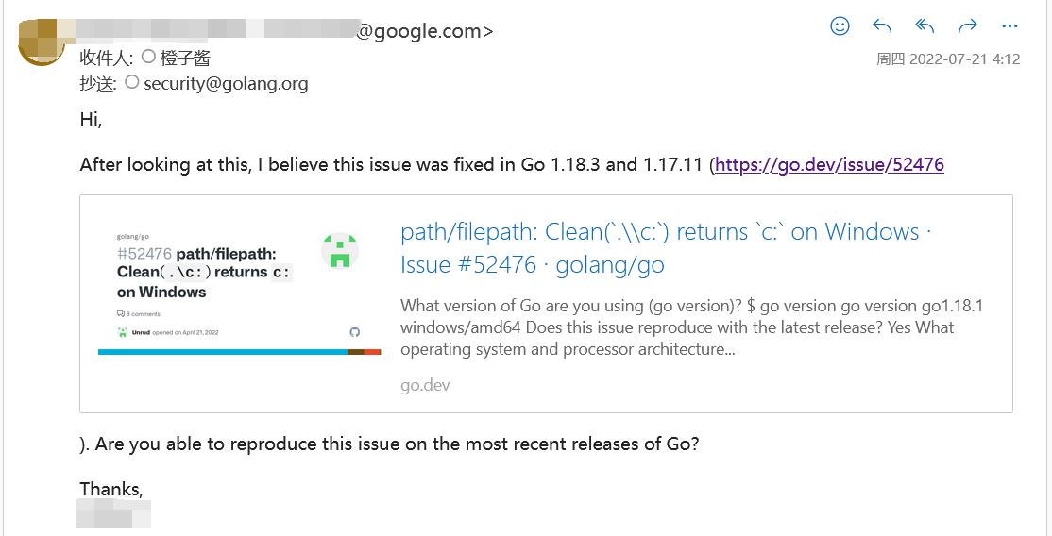Click the green avatar icon in the link preview
Image resolution: width=1052 pixels, height=536 pixels.
340,250
